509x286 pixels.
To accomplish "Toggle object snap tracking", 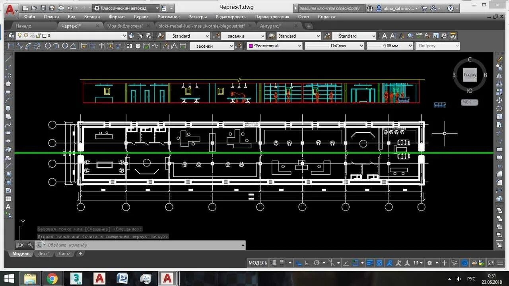I will [346, 263].
